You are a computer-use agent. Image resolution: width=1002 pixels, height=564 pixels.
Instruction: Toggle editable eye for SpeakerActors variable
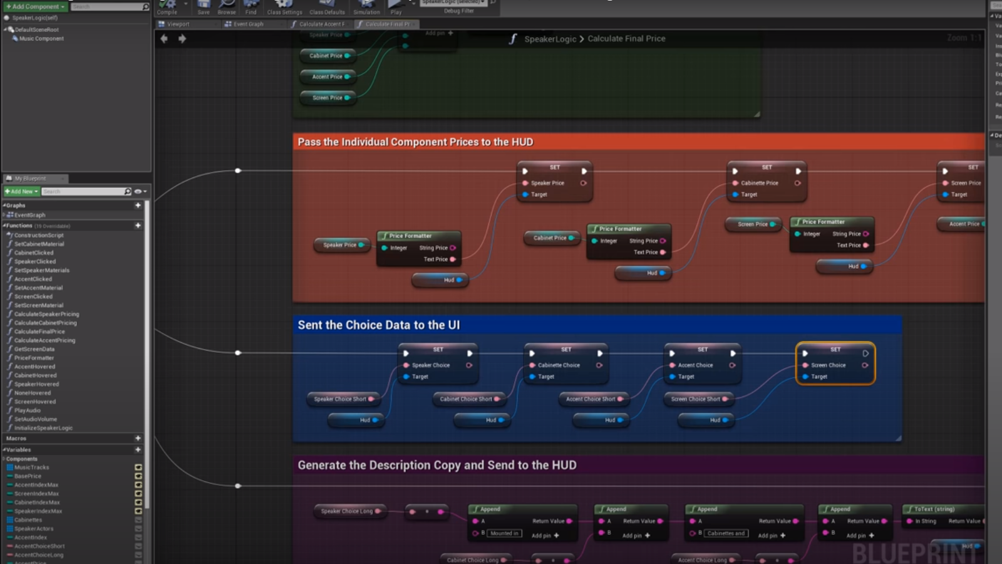(138, 529)
